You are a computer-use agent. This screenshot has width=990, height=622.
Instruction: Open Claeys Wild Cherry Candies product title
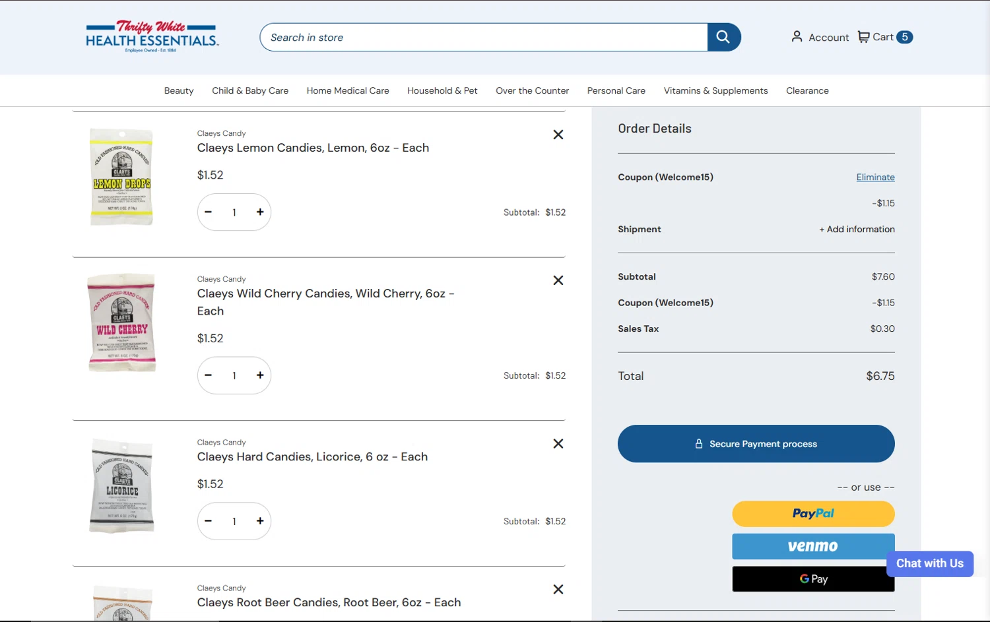point(326,302)
